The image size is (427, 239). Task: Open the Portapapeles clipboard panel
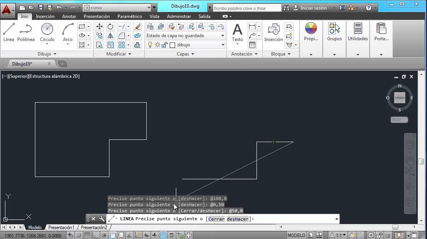(381, 31)
